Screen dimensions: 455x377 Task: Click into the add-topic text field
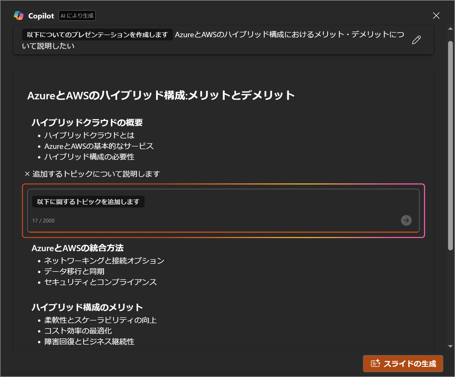point(223,210)
